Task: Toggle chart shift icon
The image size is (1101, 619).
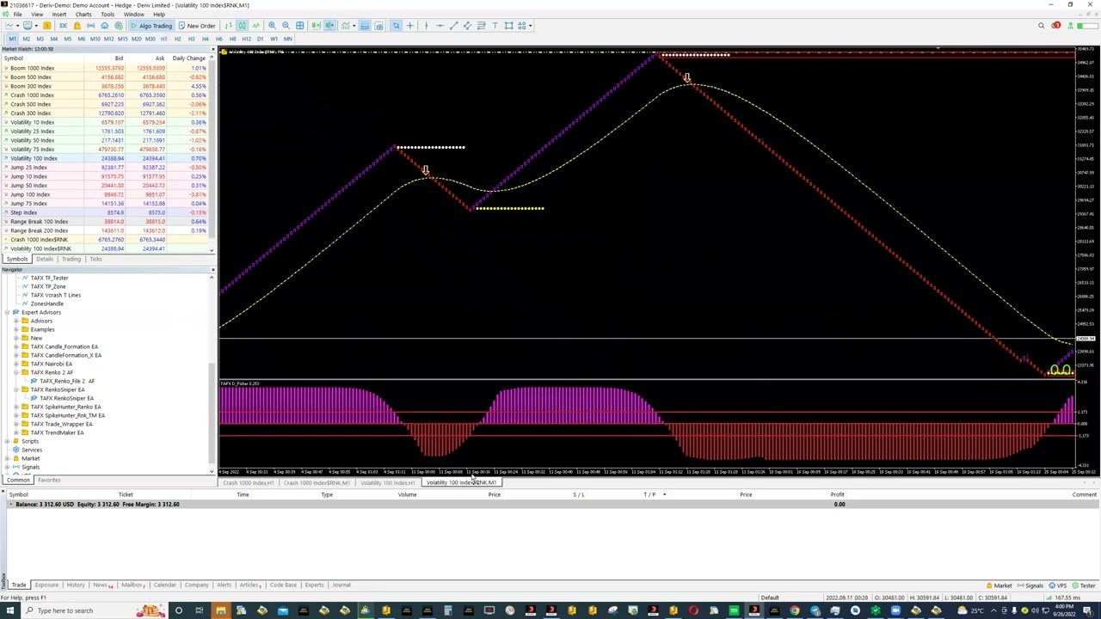Action: click(x=330, y=26)
